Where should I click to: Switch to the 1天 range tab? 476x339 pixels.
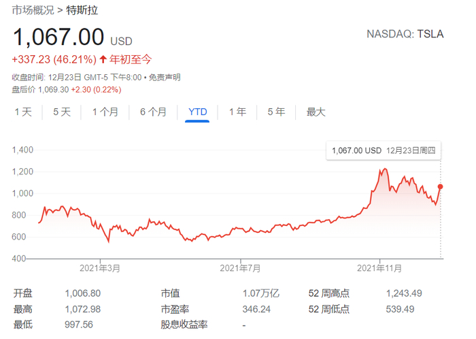point(23,112)
